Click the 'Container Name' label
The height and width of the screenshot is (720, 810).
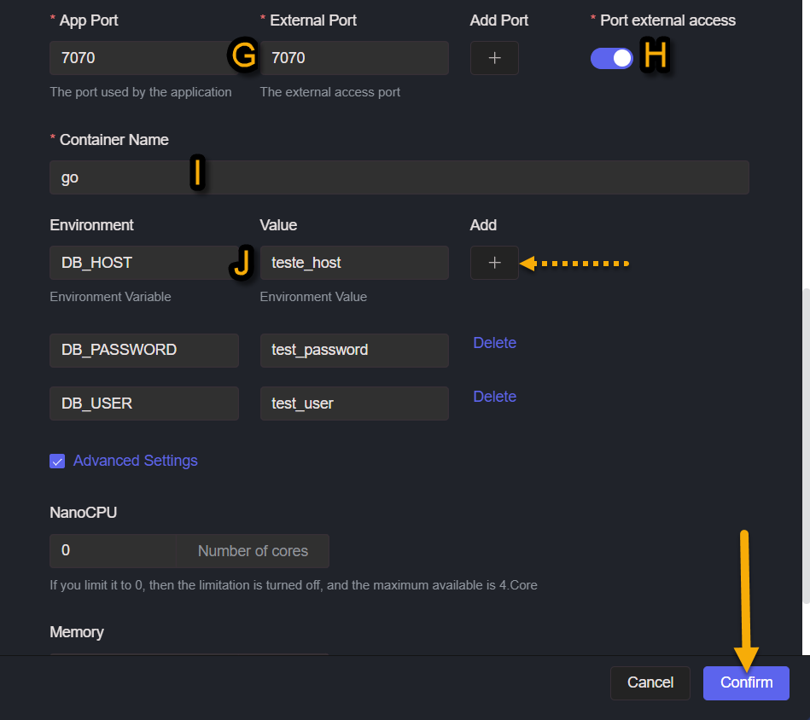[x=114, y=140]
